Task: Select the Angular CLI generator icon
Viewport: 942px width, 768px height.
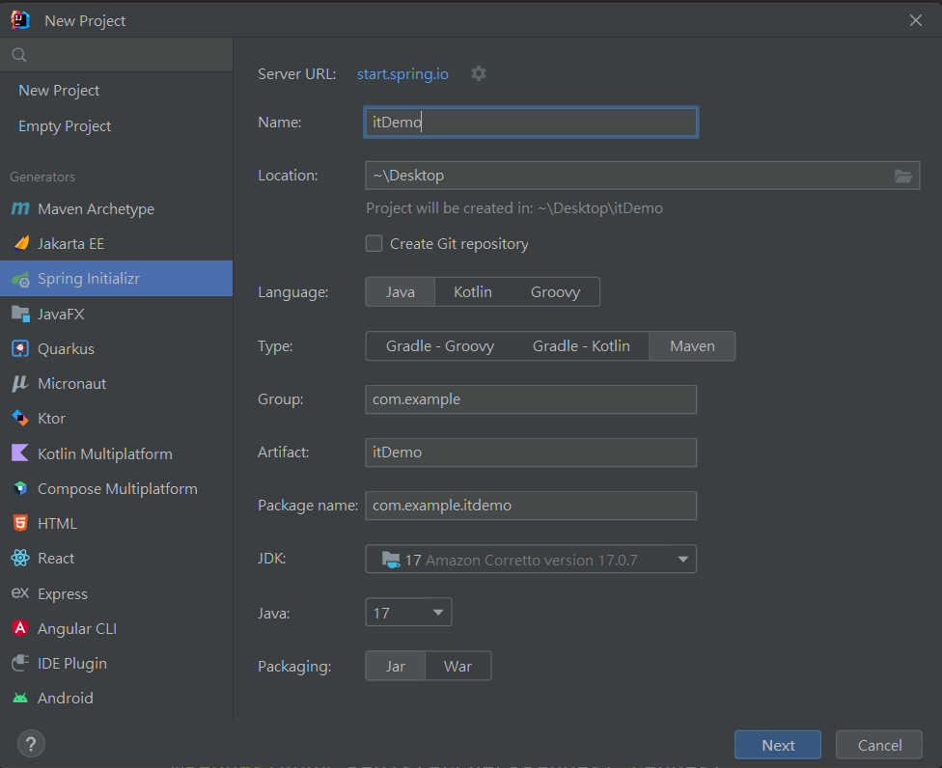Action: pyautogui.click(x=20, y=628)
